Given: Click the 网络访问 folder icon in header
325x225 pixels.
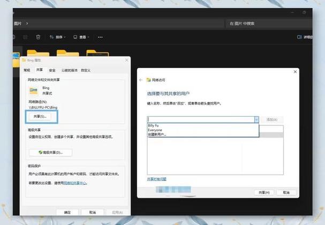Looking at the screenshot, I should pyautogui.click(x=148, y=80).
